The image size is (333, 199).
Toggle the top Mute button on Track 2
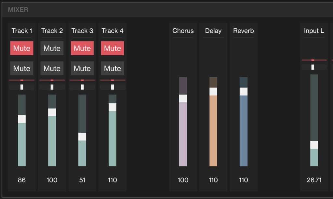52,48
